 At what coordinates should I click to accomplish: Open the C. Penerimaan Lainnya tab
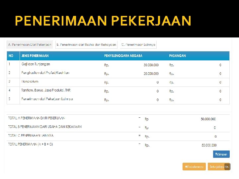(x=138, y=45)
